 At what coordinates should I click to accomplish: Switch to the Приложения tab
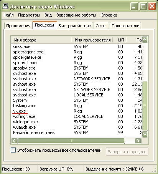pos(18,26)
